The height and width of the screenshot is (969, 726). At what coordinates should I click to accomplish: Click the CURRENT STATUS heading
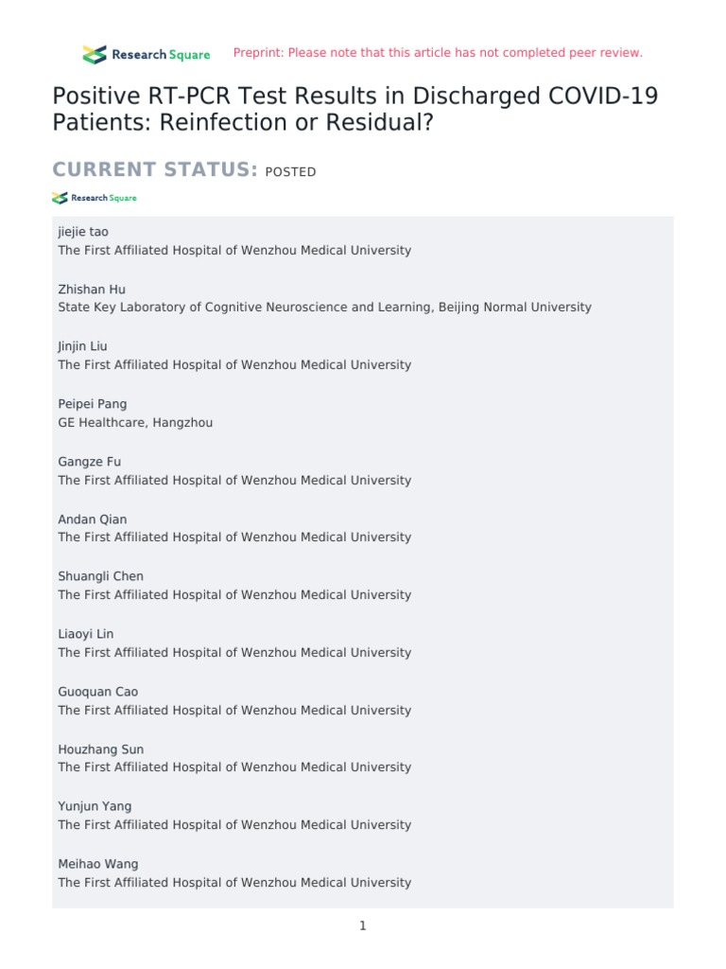coord(155,170)
